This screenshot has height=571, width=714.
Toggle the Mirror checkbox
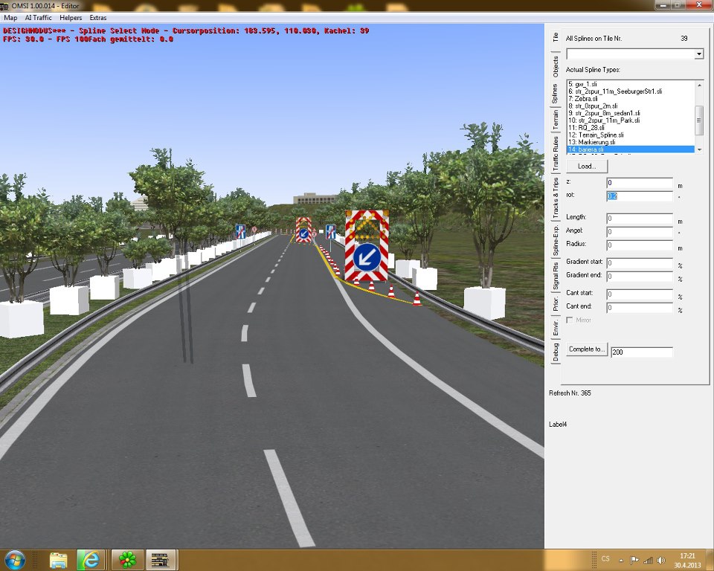coord(570,320)
